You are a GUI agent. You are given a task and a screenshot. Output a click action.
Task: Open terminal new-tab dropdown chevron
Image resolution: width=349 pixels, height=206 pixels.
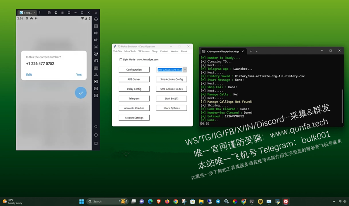pos(257,51)
